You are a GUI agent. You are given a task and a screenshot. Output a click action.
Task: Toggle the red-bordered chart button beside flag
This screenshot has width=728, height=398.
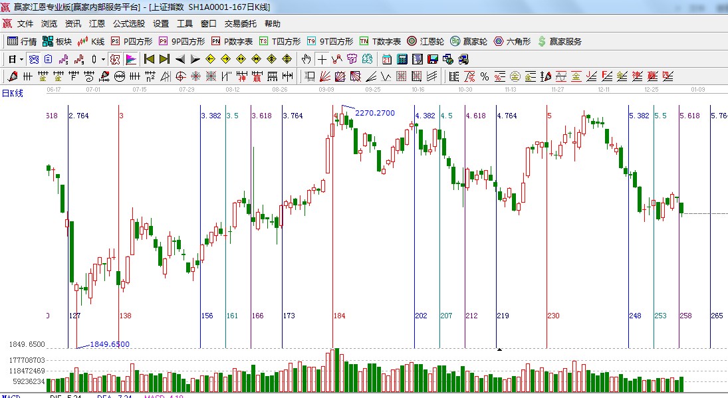pyautogui.click(x=115, y=59)
